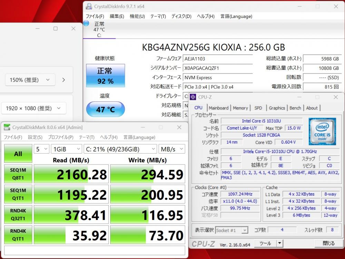Click the CPU-Z title bar app icon
Image resolution: width=345 pixels, height=259 pixels.
tap(193, 97)
